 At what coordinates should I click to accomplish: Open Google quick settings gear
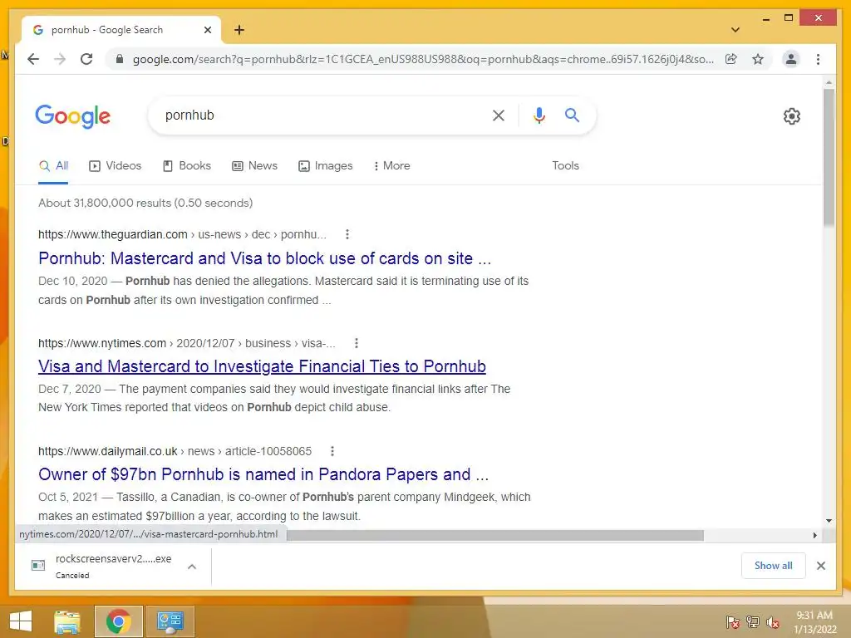point(791,116)
